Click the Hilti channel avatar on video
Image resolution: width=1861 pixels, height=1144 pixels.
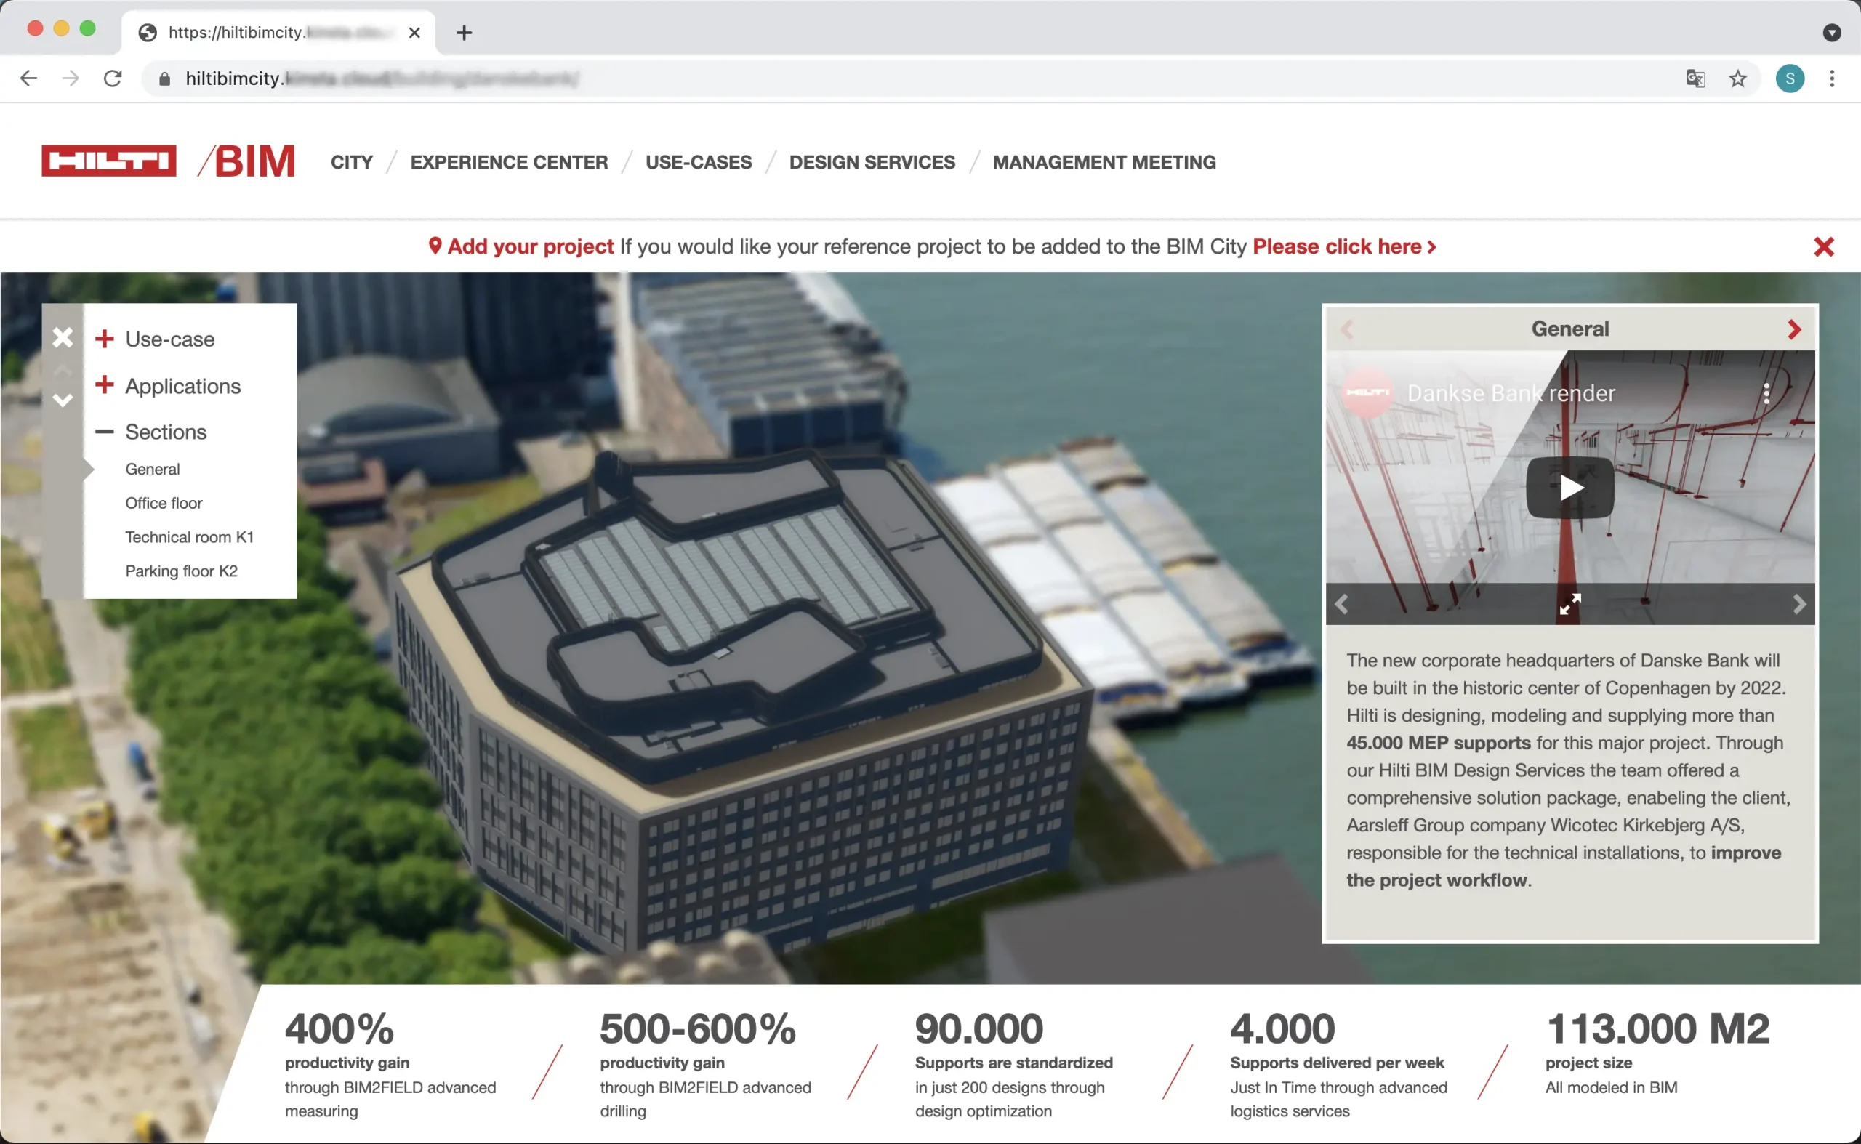tap(1367, 392)
